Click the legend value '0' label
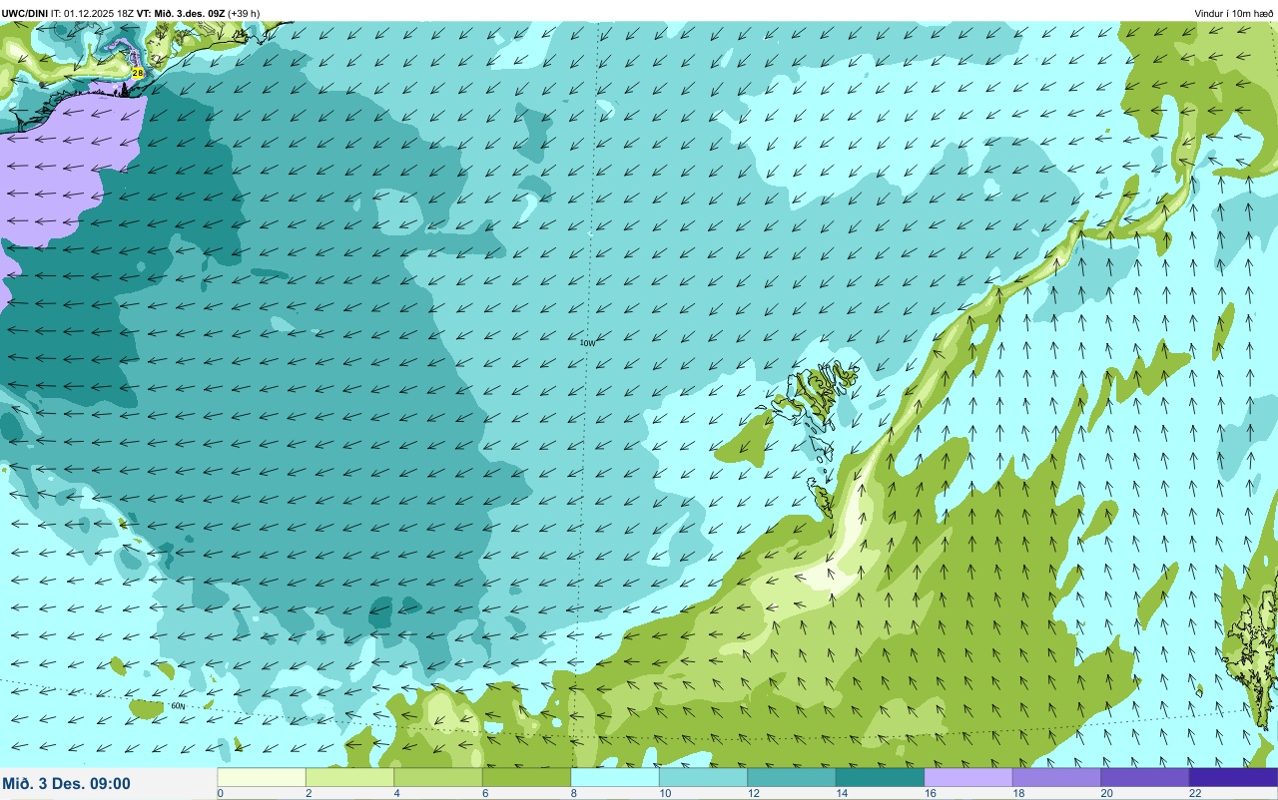The height and width of the screenshot is (800, 1278). pyautogui.click(x=220, y=793)
